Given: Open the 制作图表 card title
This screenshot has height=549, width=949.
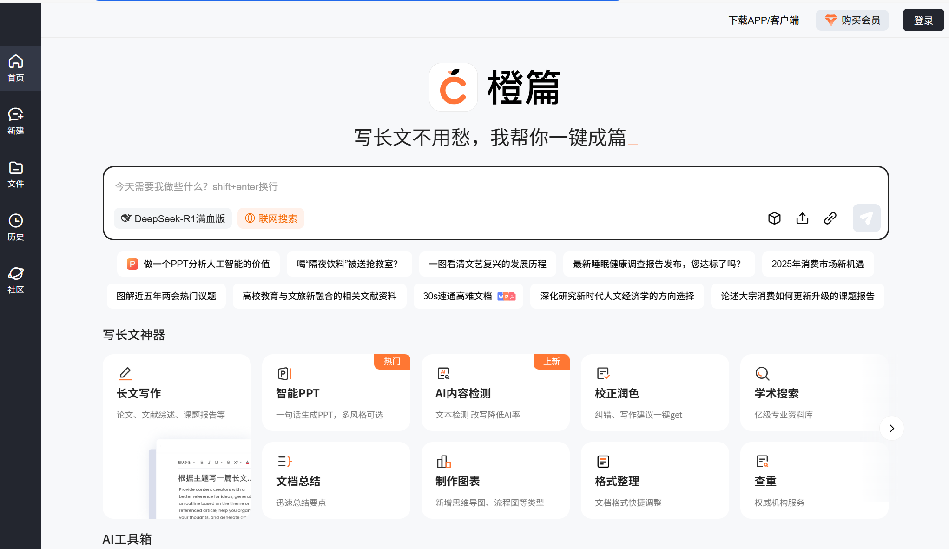Looking at the screenshot, I should point(458,481).
